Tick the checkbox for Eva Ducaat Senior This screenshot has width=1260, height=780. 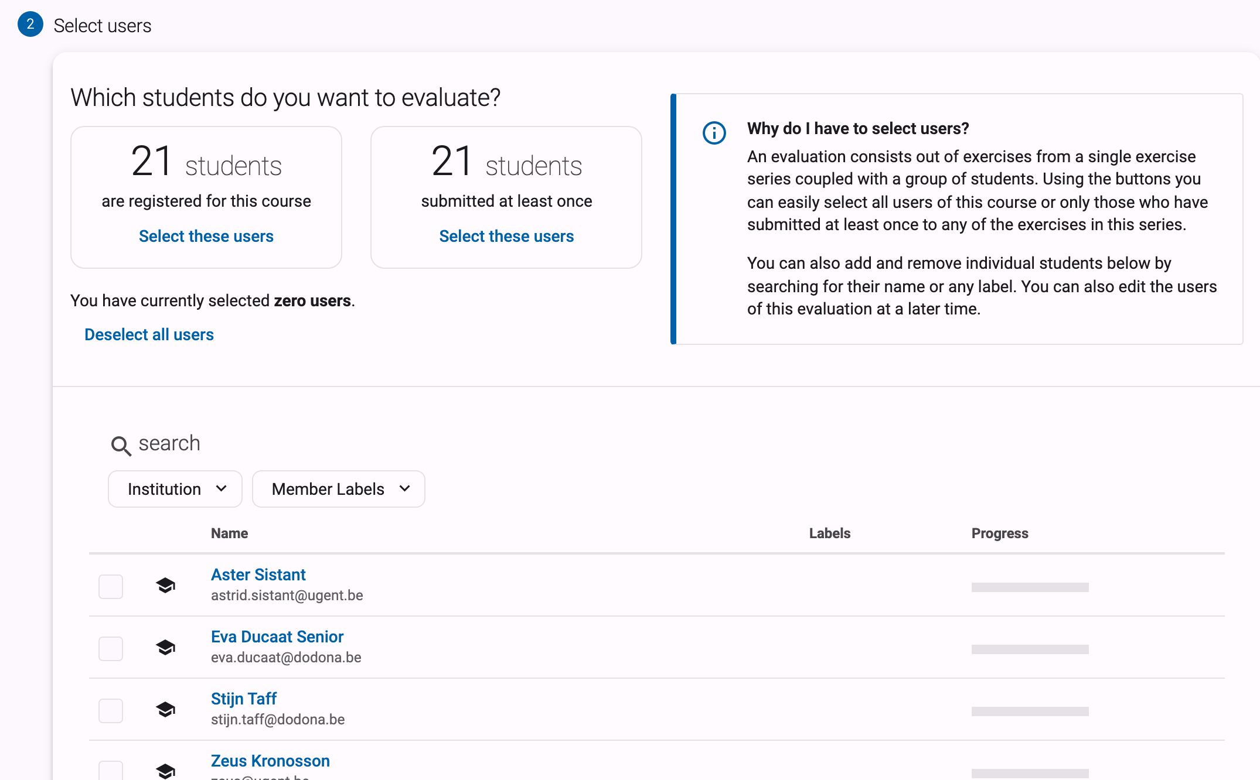click(111, 648)
